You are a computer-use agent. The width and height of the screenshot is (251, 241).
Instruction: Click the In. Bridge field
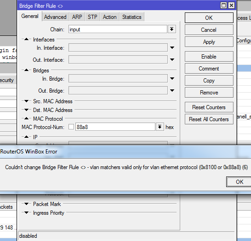pyautogui.click(x=118, y=78)
